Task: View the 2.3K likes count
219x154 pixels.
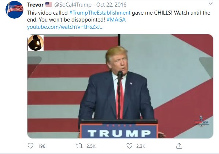Action: pos(141,146)
